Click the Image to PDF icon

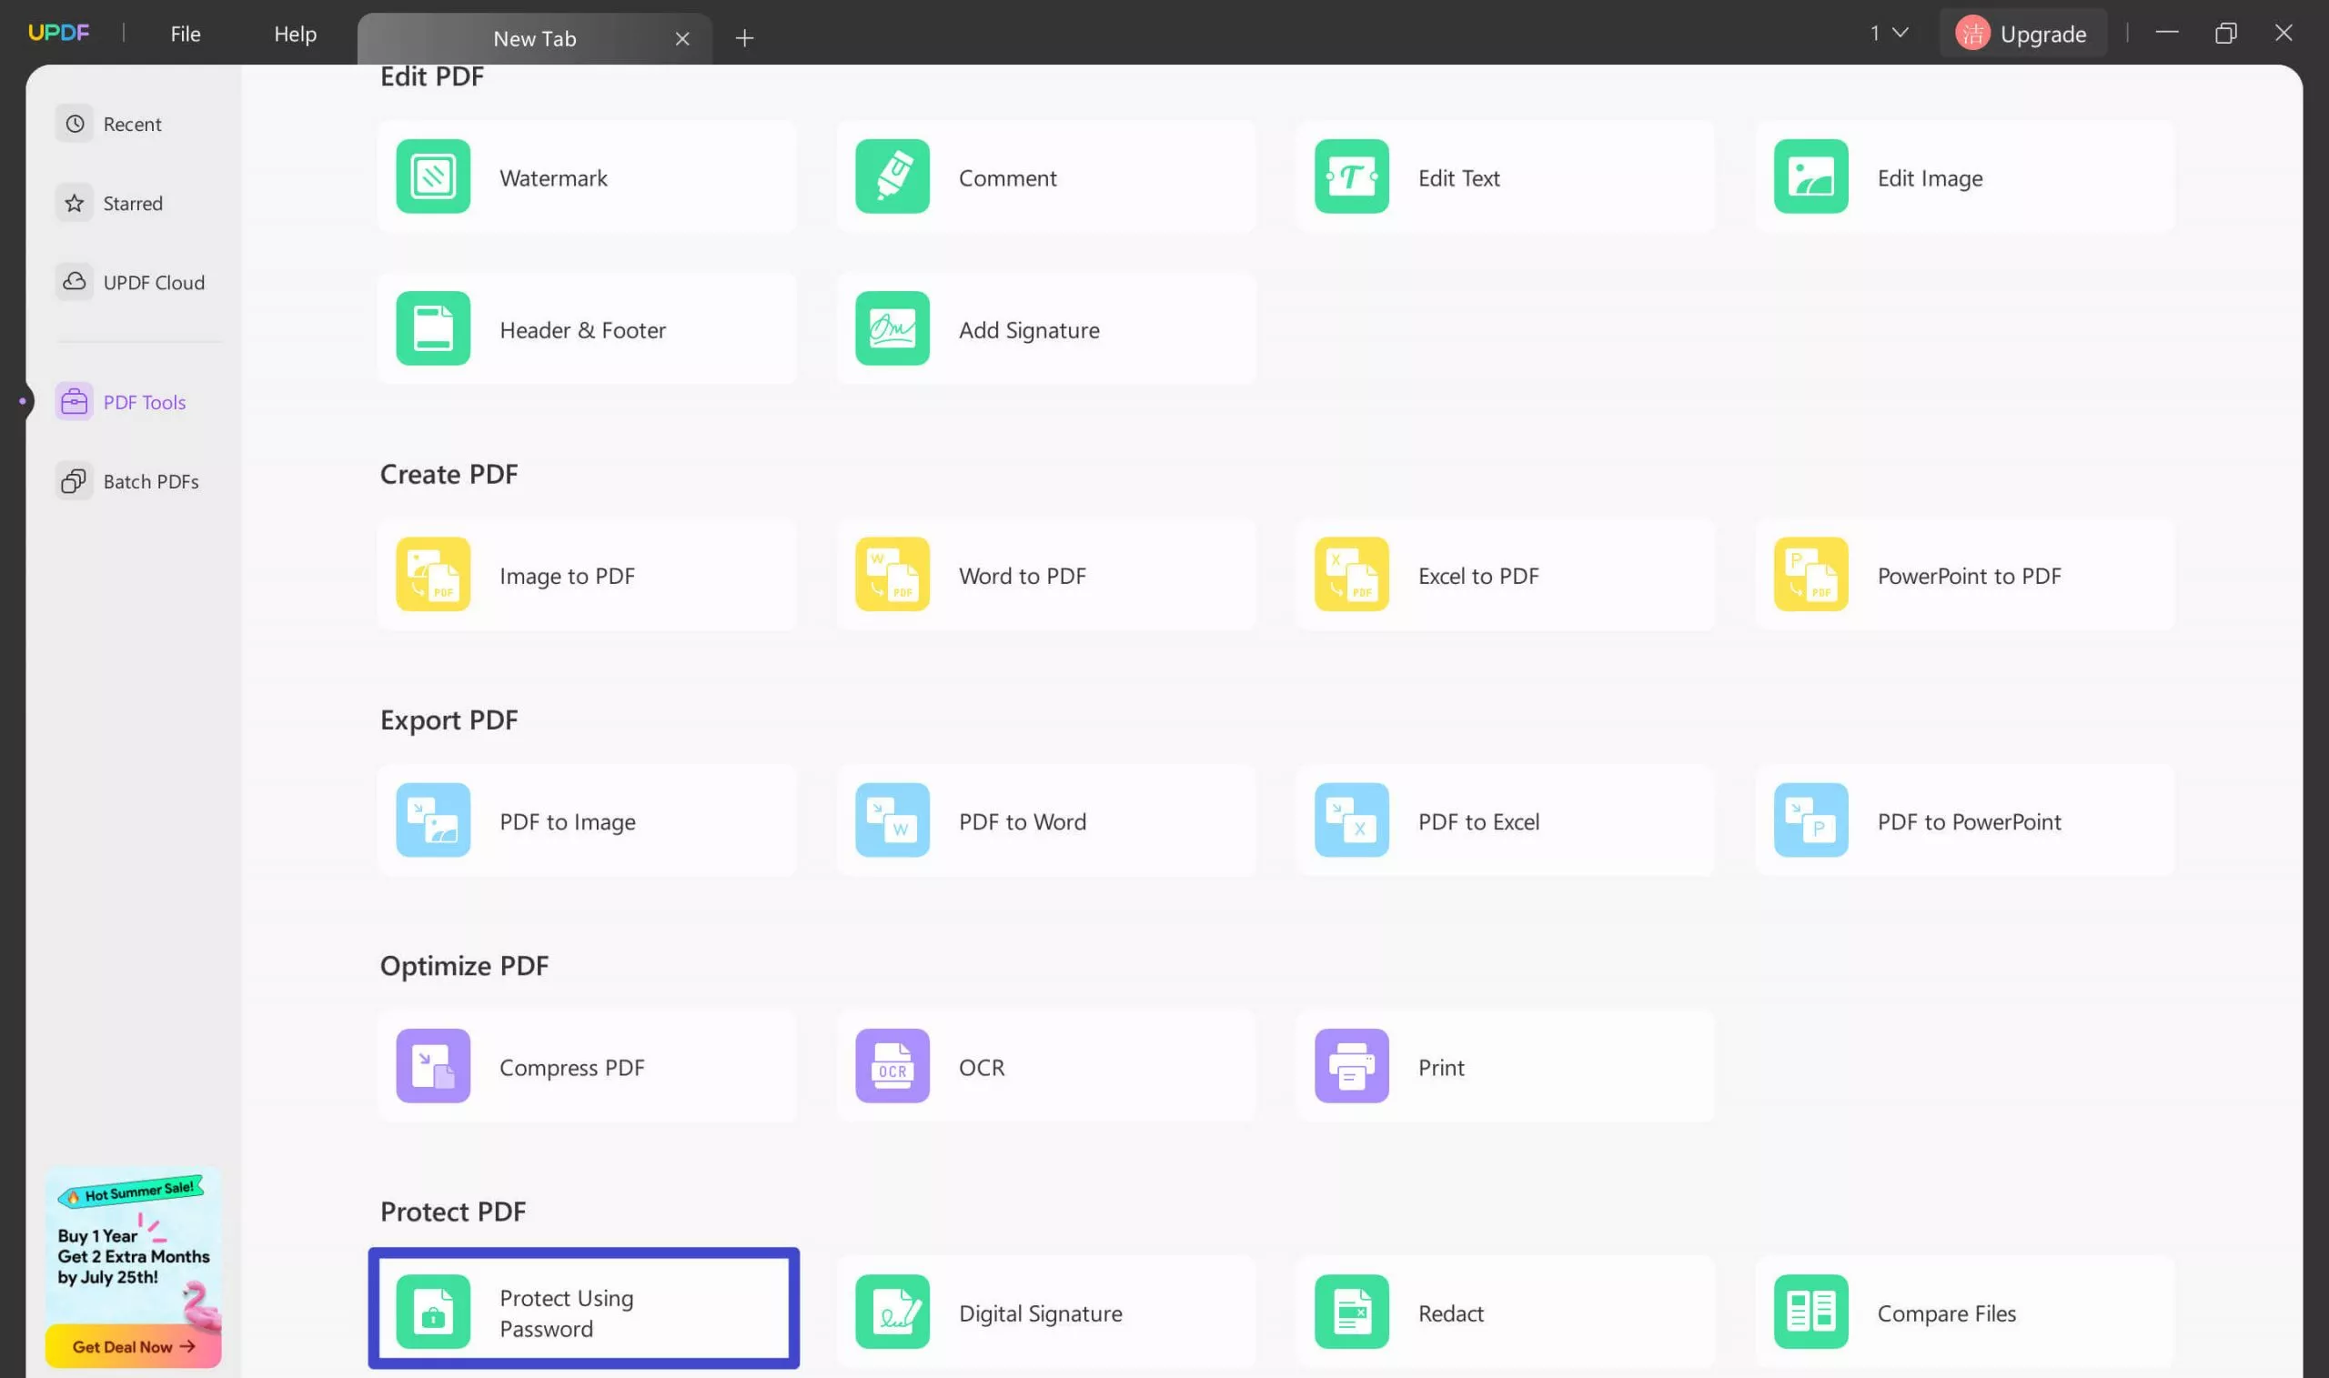tap(433, 575)
